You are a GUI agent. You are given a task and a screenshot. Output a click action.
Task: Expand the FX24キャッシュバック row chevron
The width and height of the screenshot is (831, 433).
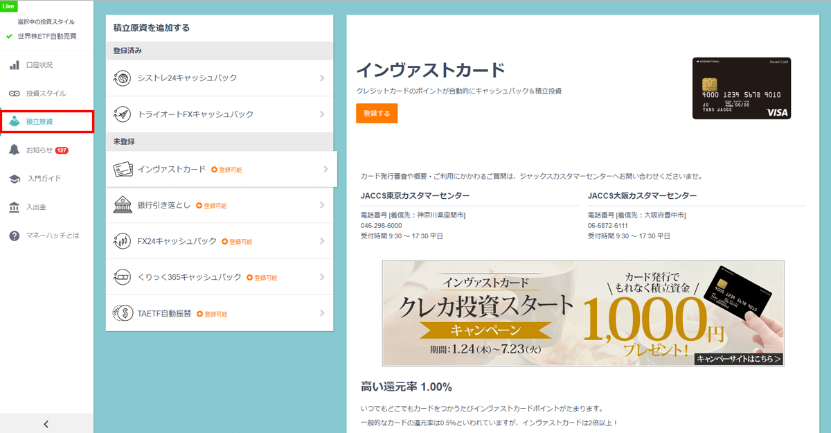[323, 241]
